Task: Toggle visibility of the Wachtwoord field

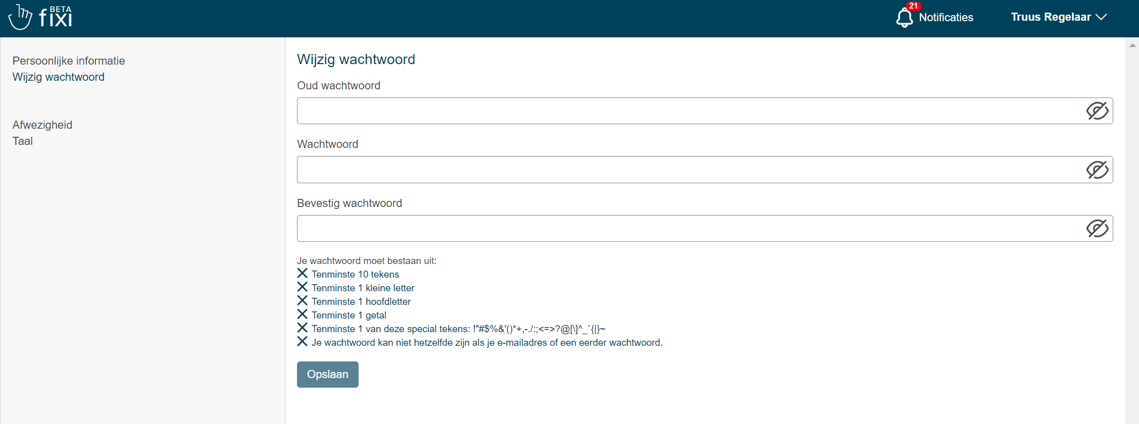Action: (1097, 170)
